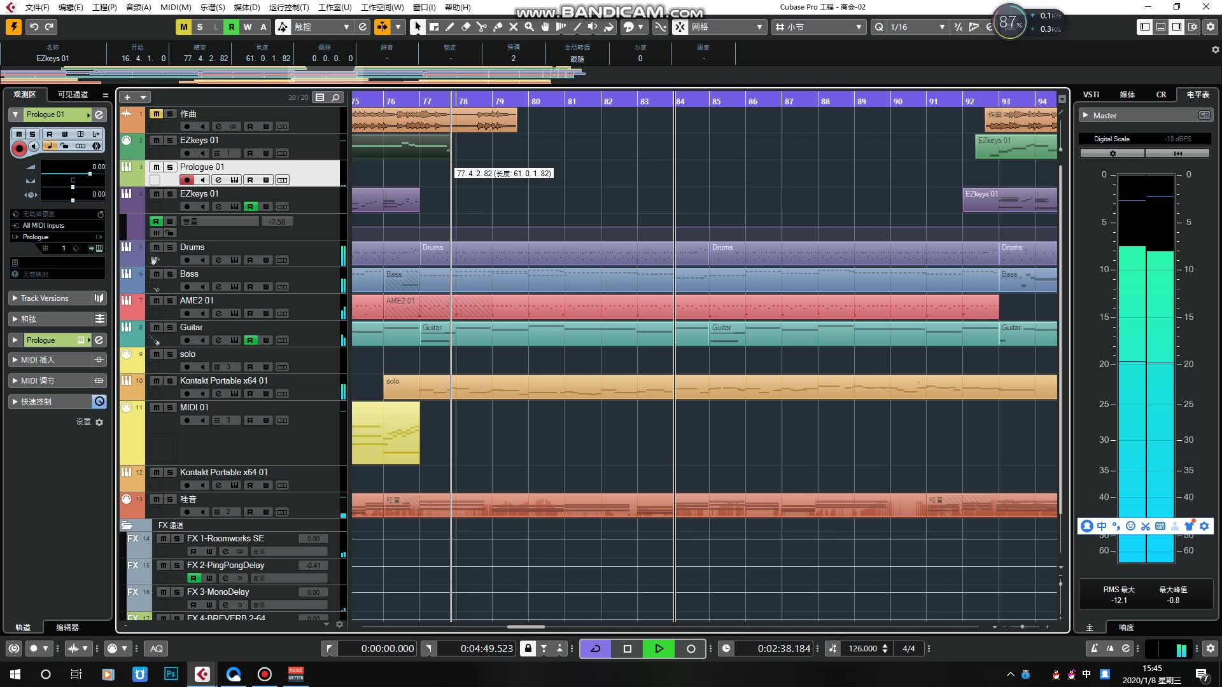Switch to the 编辑器 tab

click(67, 628)
